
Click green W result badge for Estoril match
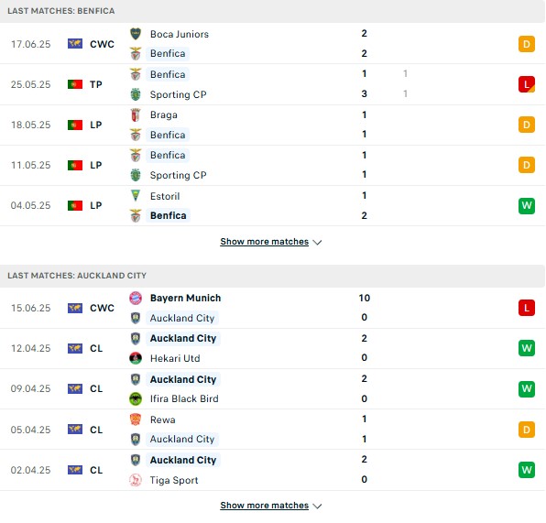tap(527, 205)
